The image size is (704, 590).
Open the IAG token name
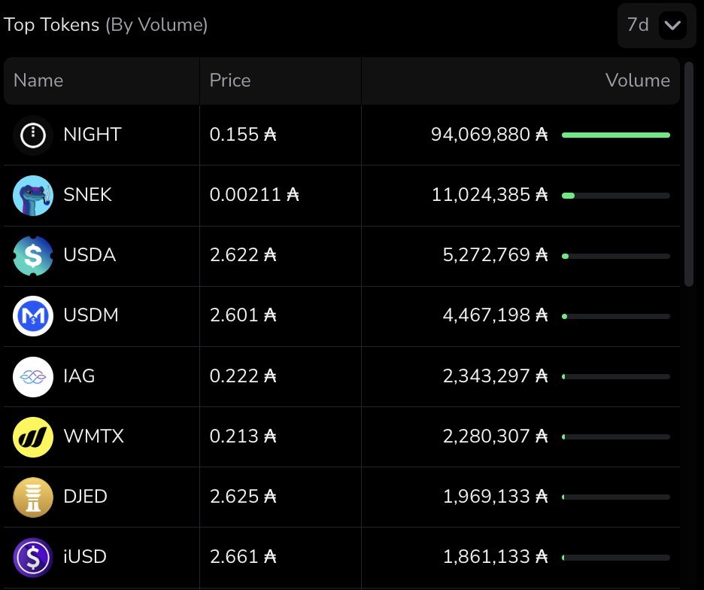(79, 376)
